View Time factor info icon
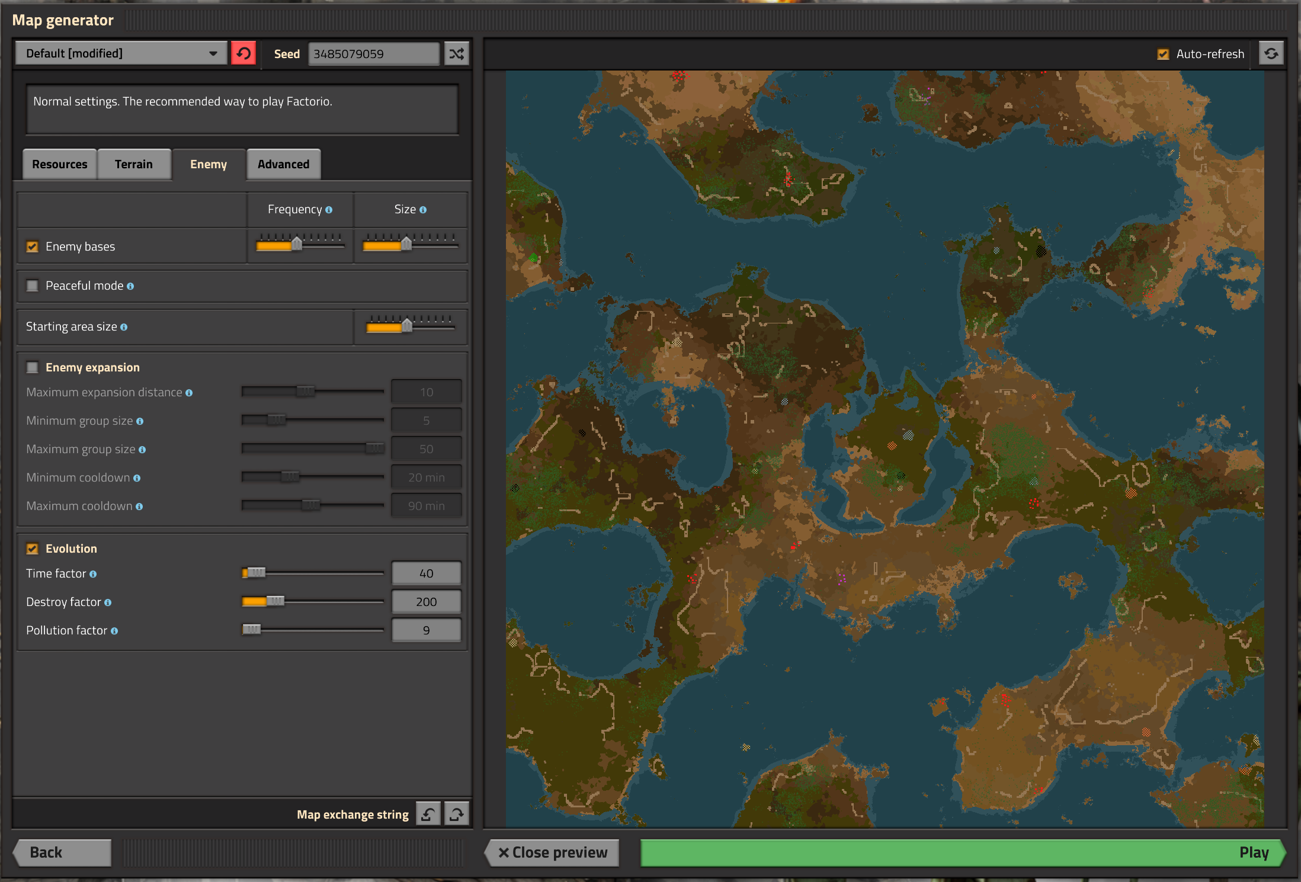The image size is (1301, 882). point(93,574)
